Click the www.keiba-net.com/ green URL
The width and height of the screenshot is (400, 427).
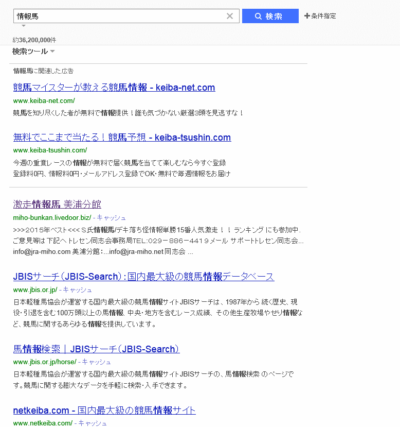coord(44,101)
